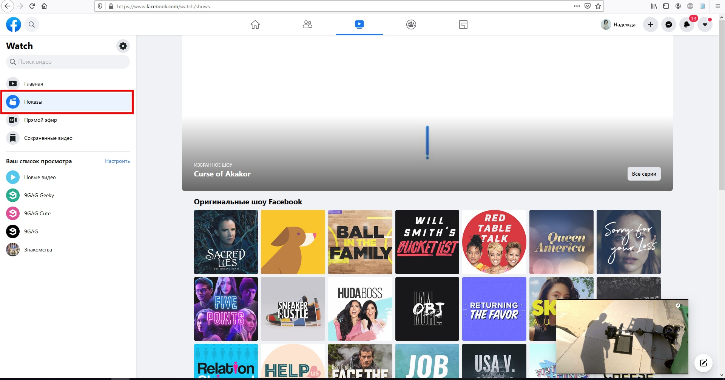Open the Groups icon in top navigation
Viewport: 725px width, 380px height.
[x=411, y=25]
